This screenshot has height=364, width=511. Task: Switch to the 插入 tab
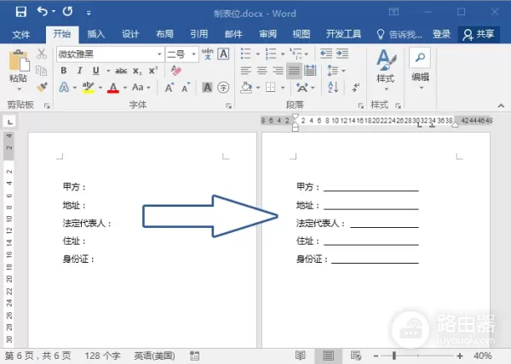click(x=95, y=34)
